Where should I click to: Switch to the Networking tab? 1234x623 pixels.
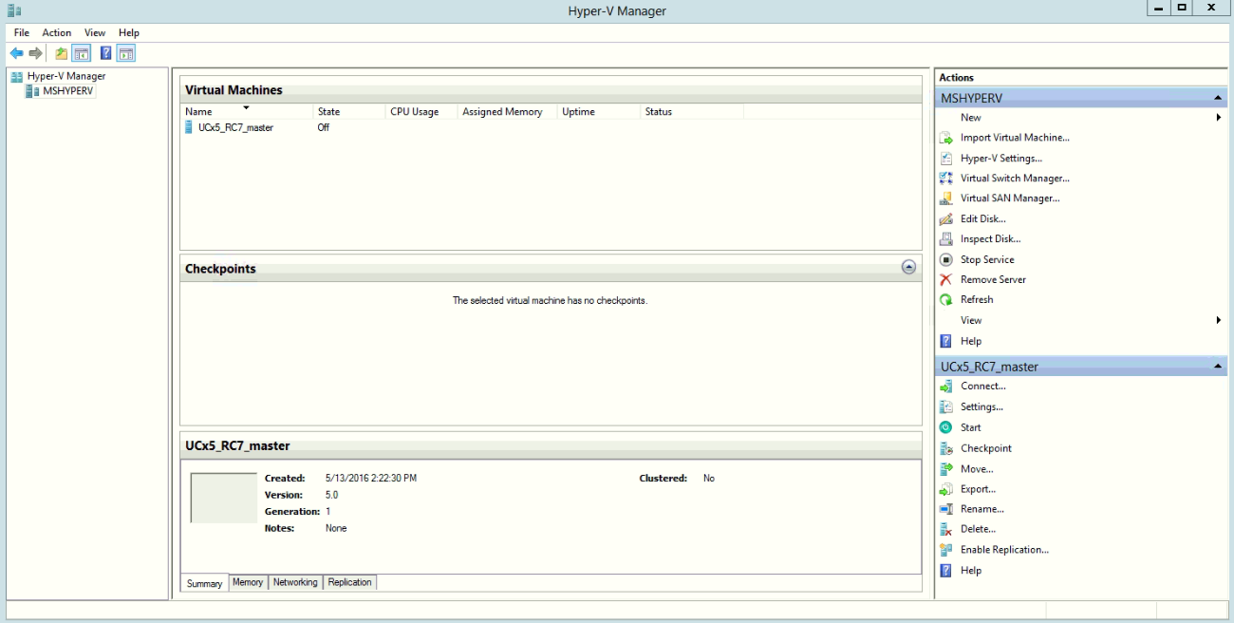tap(295, 582)
